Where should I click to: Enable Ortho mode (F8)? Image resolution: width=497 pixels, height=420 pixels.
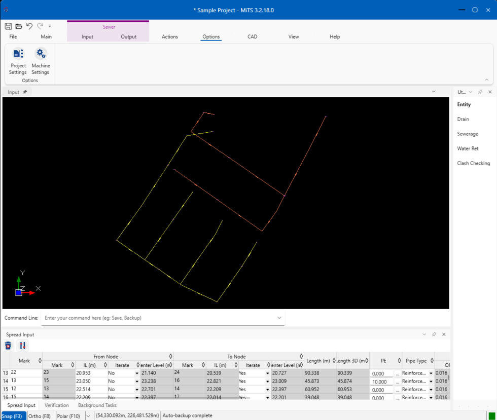40,415
